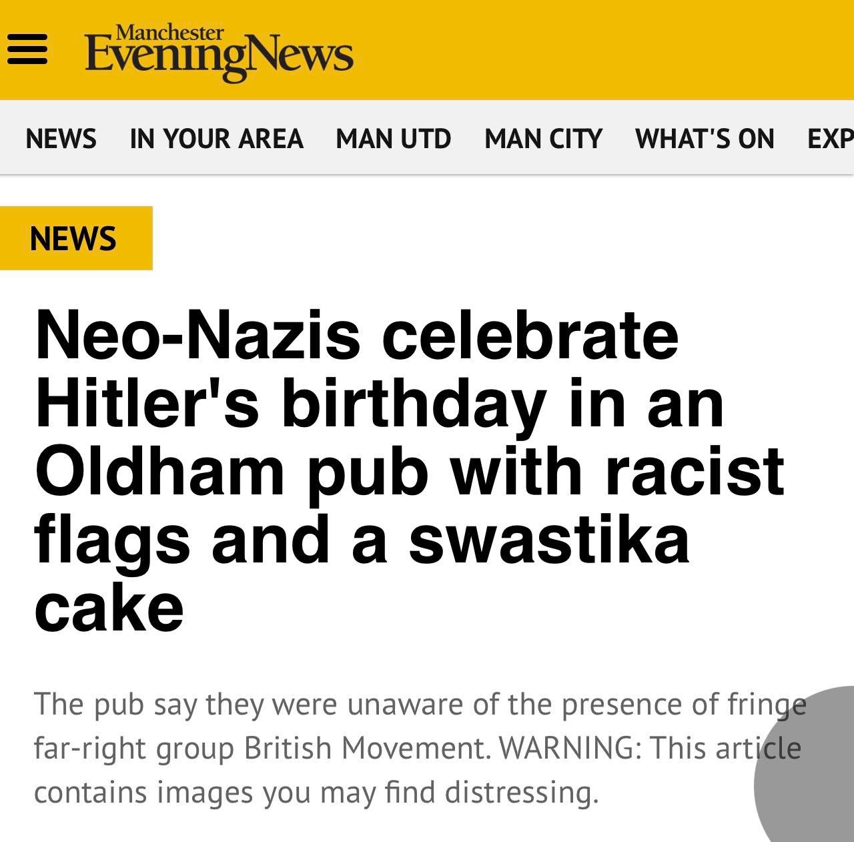Click "Neo-Nazis celebrate" in the headline

356,334
